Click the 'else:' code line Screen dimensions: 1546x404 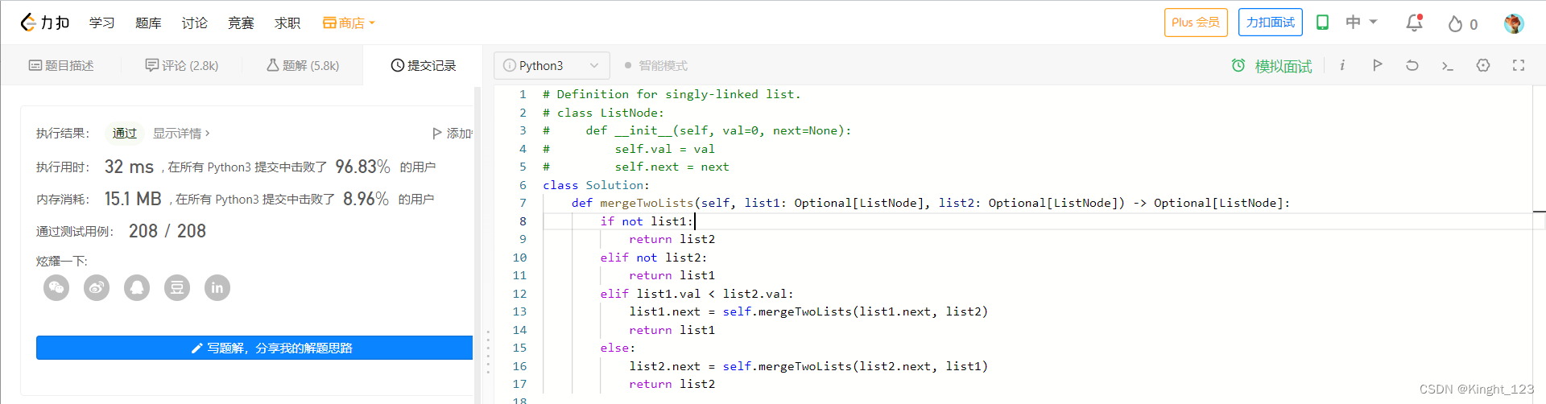(x=618, y=348)
